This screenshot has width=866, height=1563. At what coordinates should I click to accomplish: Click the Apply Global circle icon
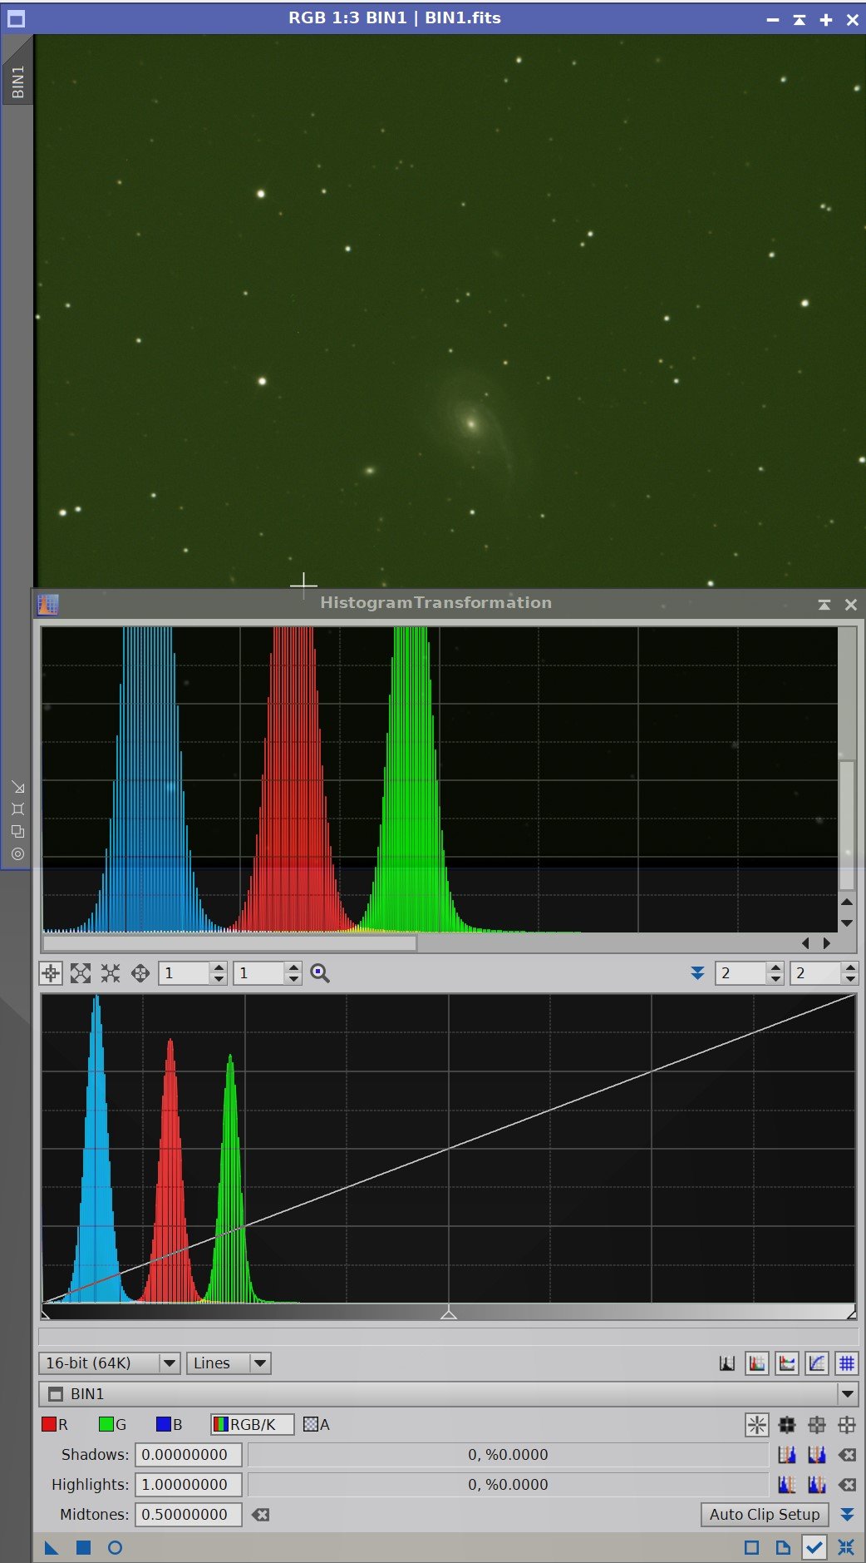(115, 1548)
